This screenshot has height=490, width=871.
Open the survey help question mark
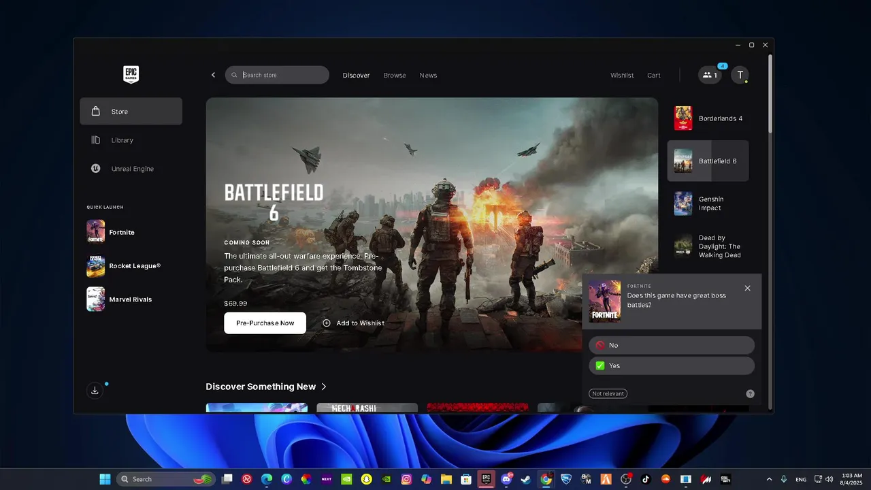(x=750, y=394)
